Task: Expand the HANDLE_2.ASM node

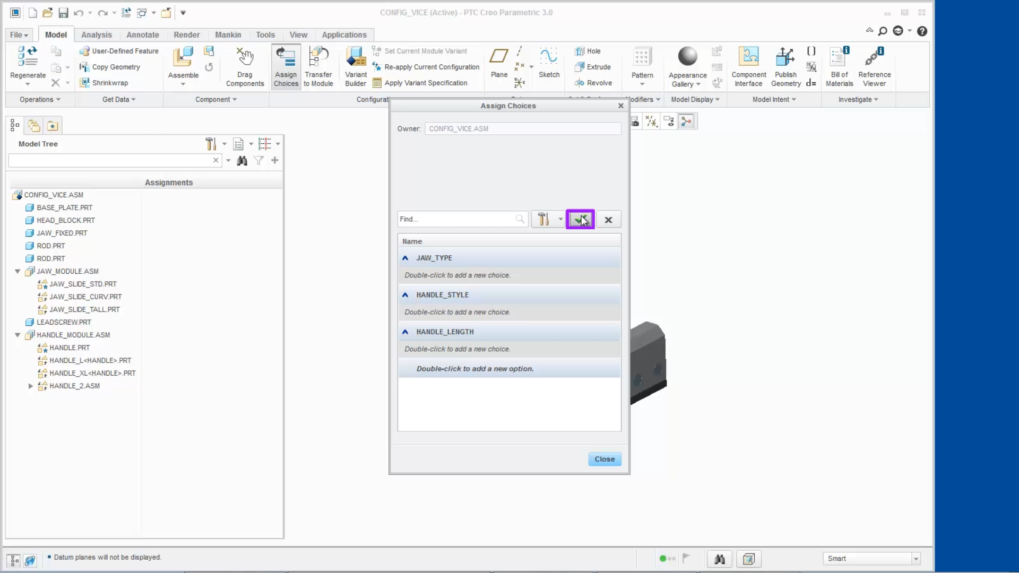Action: [30, 386]
